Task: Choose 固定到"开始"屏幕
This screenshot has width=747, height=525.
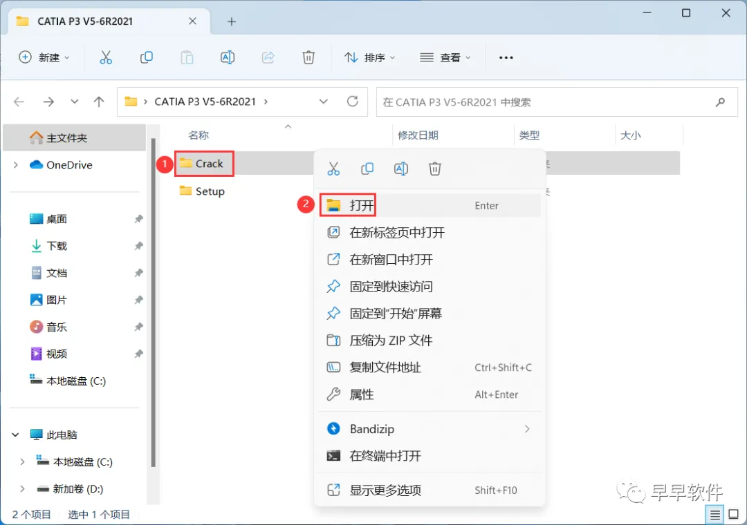Action: 430,313
